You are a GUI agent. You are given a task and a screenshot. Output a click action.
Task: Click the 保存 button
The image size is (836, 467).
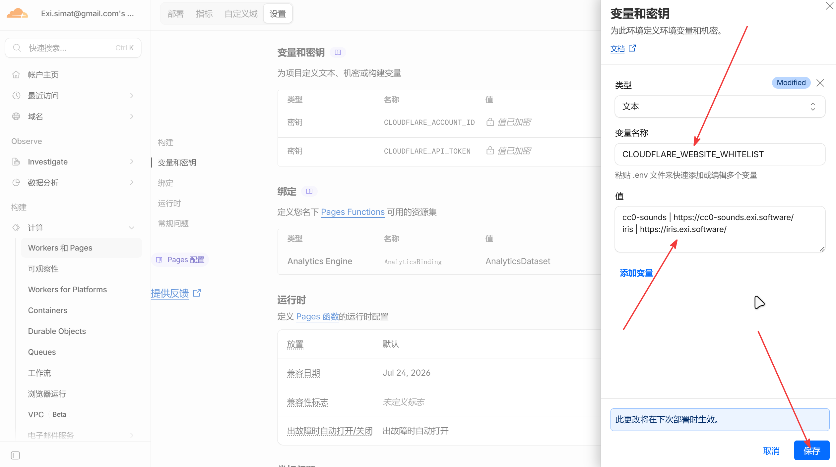(x=812, y=450)
